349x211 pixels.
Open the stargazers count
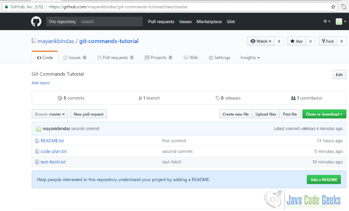[310, 41]
